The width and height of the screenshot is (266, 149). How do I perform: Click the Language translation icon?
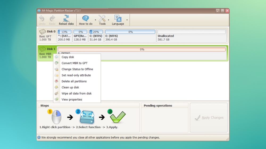tap(118, 18)
